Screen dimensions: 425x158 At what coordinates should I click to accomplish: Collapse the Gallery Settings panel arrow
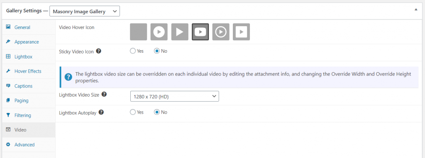point(416,9)
